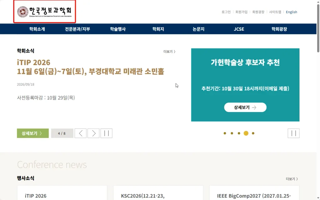Open the iTIP 2026 event card
Viewport: 320px width, 200px height.
pos(62,193)
